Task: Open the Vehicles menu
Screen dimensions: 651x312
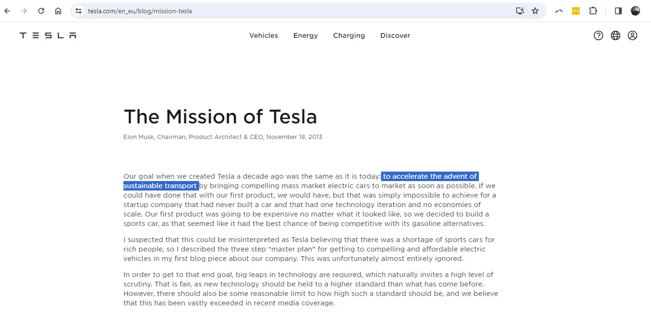Action: click(264, 35)
